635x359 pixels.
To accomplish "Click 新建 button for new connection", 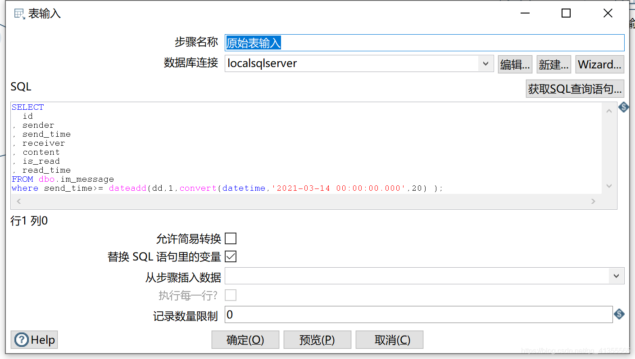I will click(x=554, y=64).
